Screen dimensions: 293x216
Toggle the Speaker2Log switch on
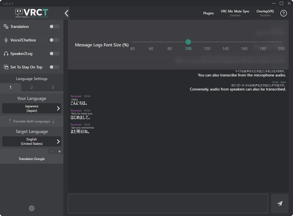[54, 54]
